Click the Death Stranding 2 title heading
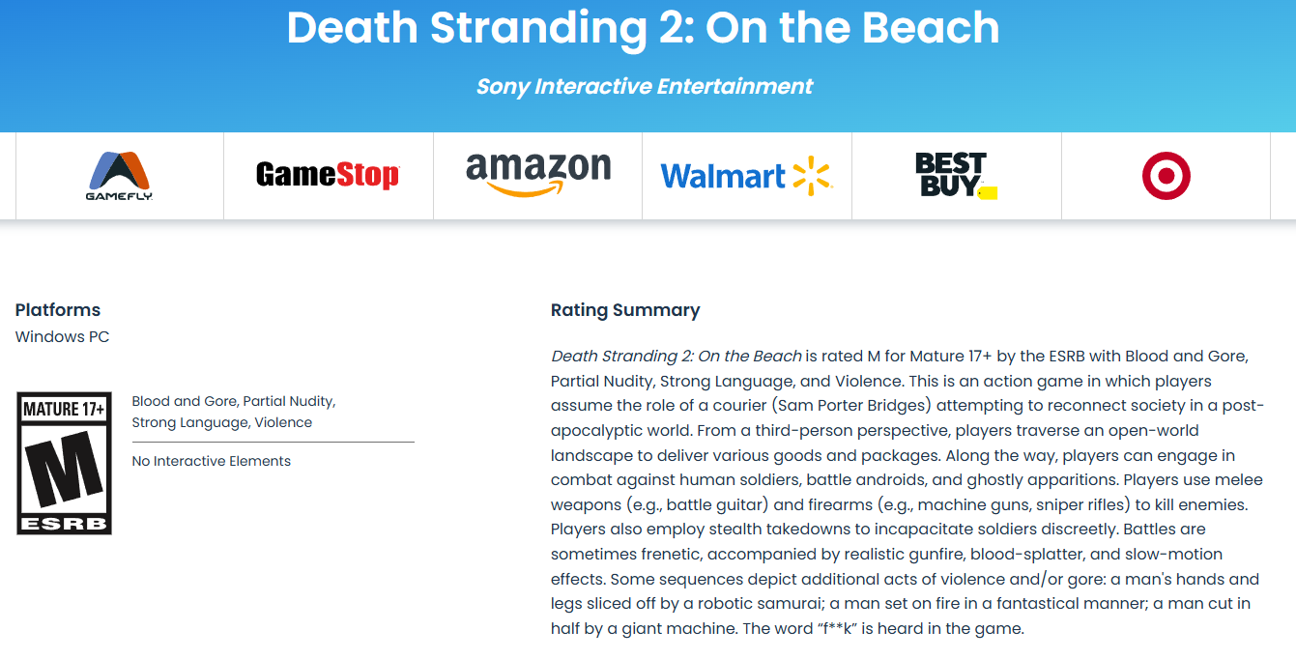The height and width of the screenshot is (659, 1296). click(643, 29)
